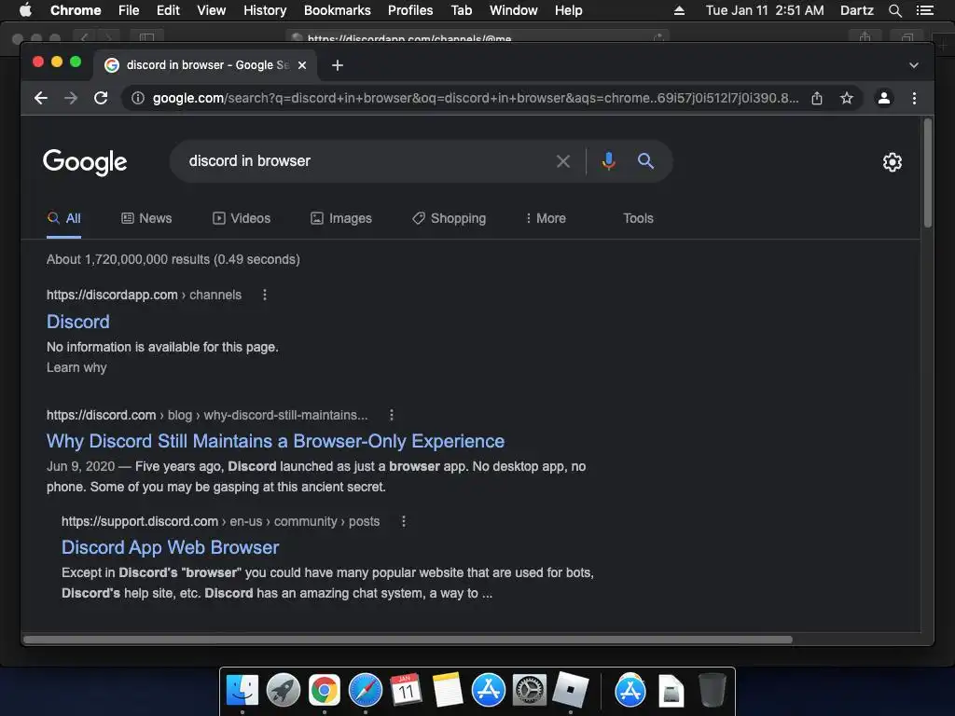This screenshot has width=955, height=716.
Task: Switch to the Videos results tab
Action: click(242, 218)
